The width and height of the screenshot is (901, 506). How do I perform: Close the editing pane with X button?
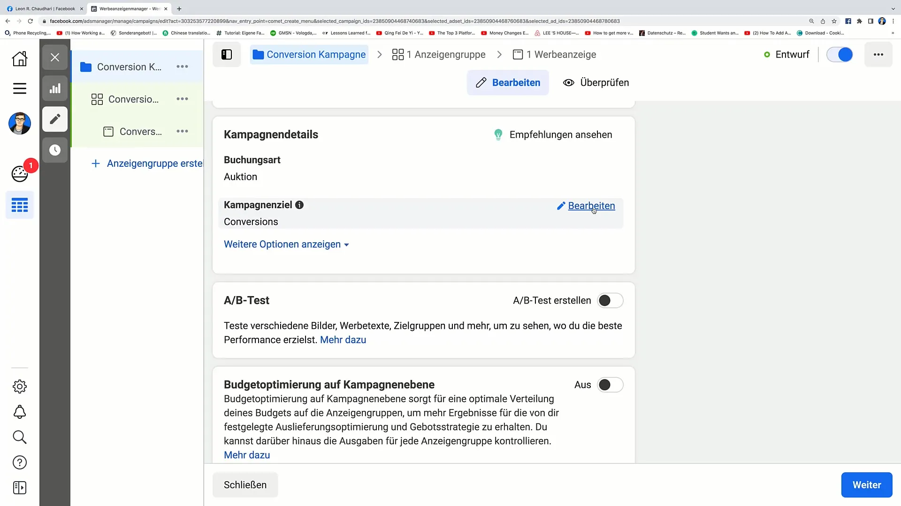point(55,57)
